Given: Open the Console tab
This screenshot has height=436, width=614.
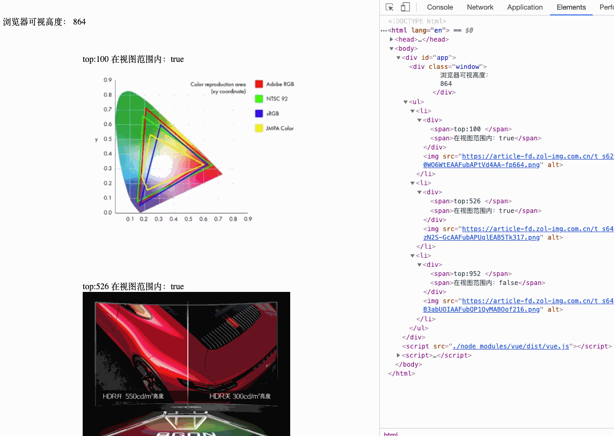Looking at the screenshot, I should (440, 7).
